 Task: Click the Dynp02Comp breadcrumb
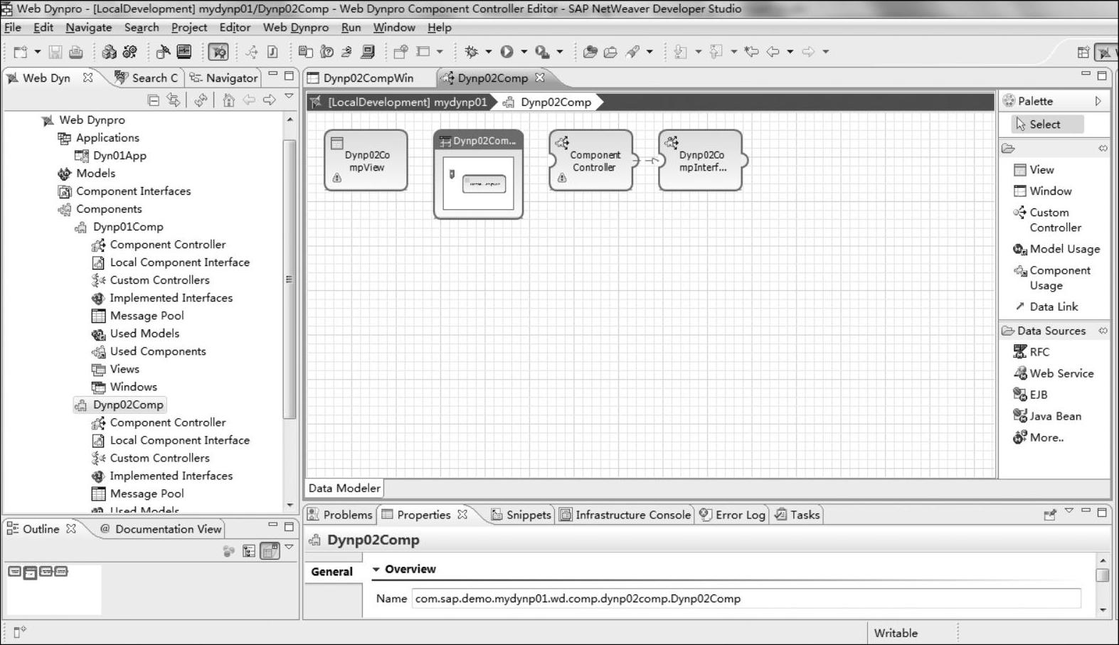548,102
